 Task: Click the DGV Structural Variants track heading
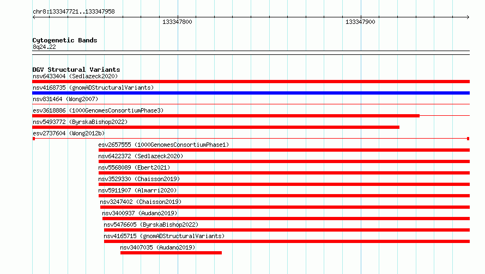tap(76, 70)
